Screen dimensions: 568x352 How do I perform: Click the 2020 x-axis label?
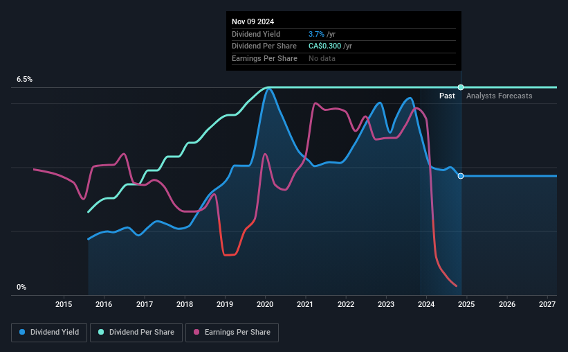coord(265,304)
